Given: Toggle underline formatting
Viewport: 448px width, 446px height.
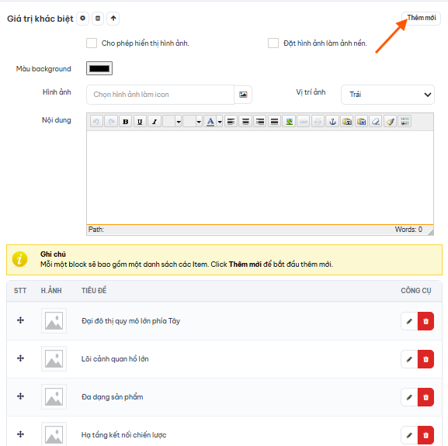Looking at the screenshot, I should pos(140,122).
